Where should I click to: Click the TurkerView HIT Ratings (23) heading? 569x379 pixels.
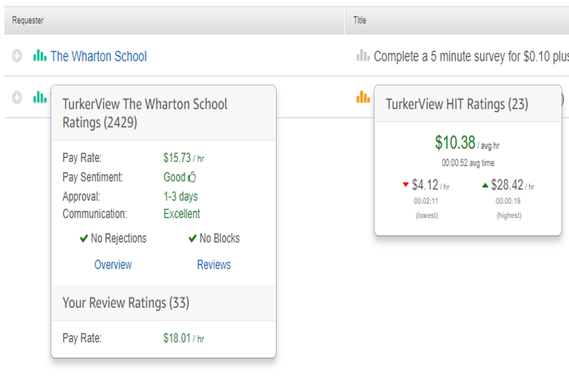[457, 104]
